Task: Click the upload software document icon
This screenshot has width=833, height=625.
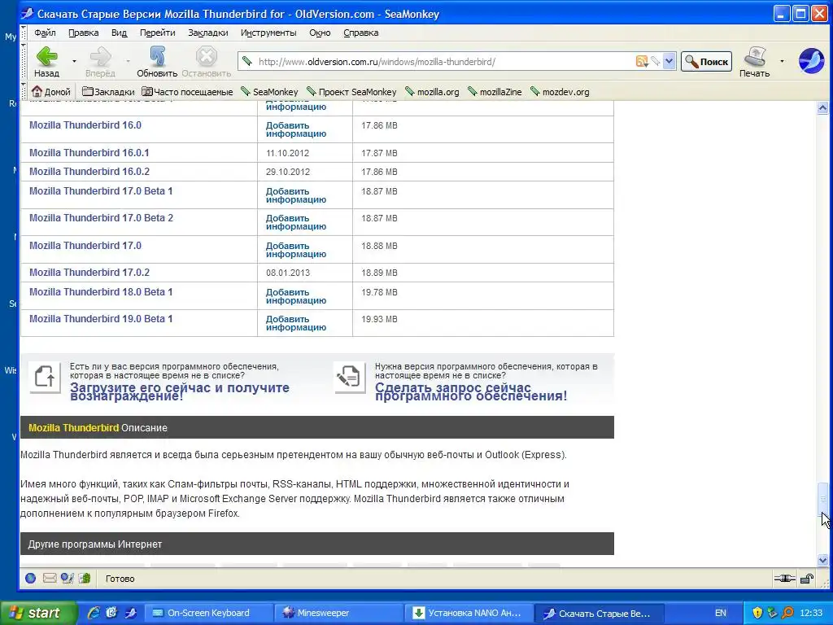Action: pos(46,378)
